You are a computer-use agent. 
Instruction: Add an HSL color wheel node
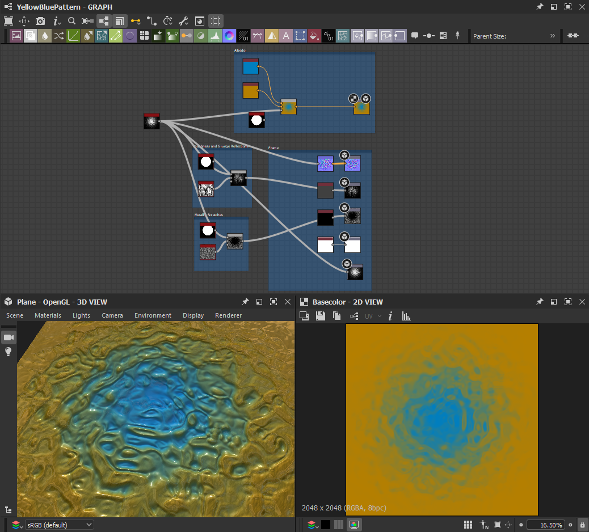coord(229,36)
